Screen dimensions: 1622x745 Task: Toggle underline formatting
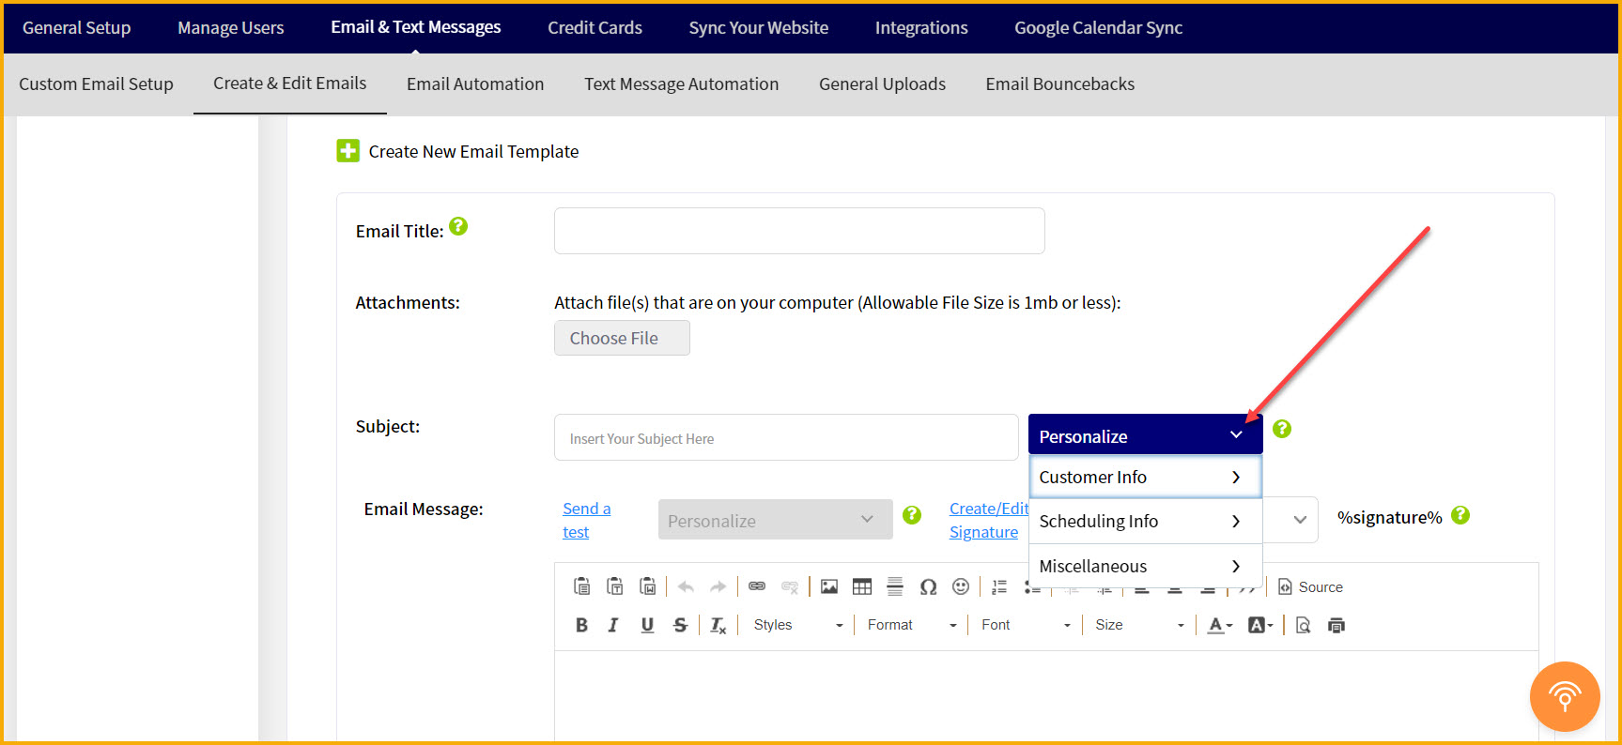[x=647, y=625]
